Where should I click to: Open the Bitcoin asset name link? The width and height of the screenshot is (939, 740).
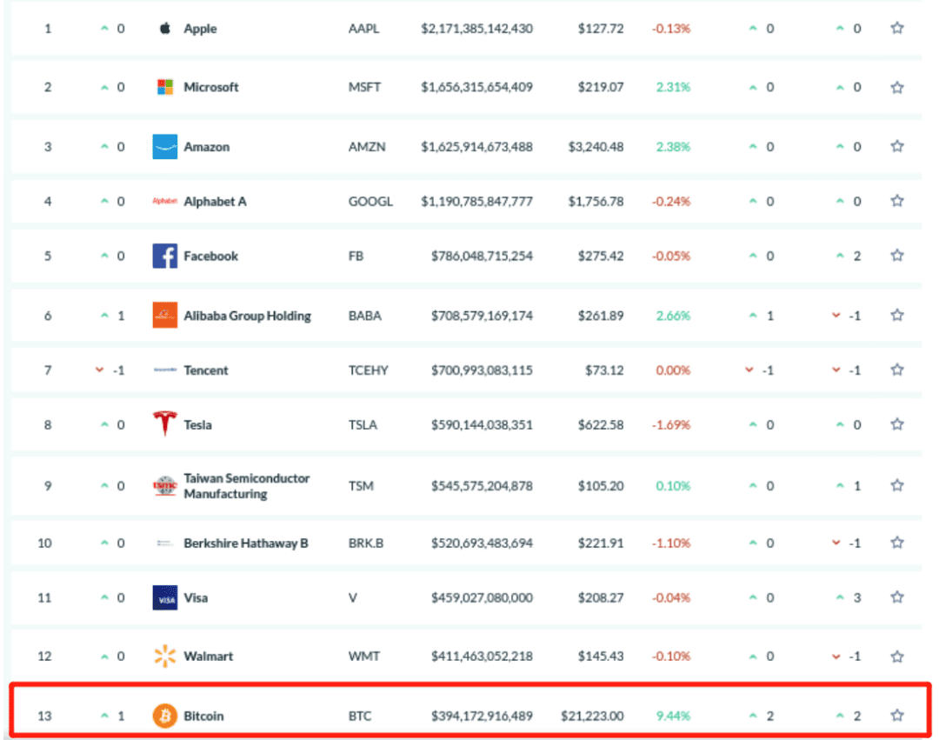click(203, 716)
